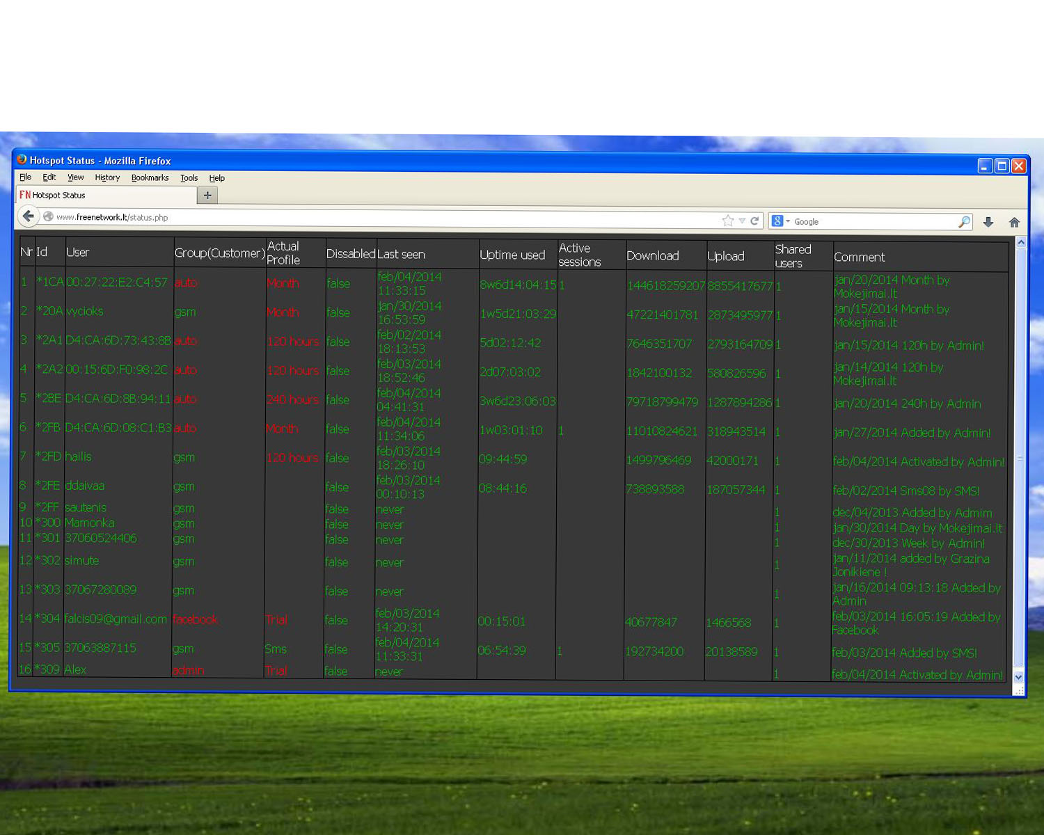The width and height of the screenshot is (1044, 835).
Task: Open the Edit menu
Action: coord(49,177)
